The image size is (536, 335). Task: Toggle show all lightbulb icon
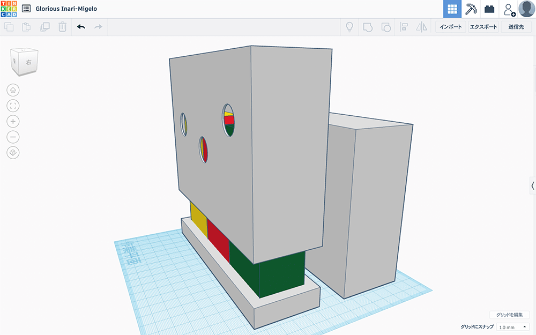point(350,27)
